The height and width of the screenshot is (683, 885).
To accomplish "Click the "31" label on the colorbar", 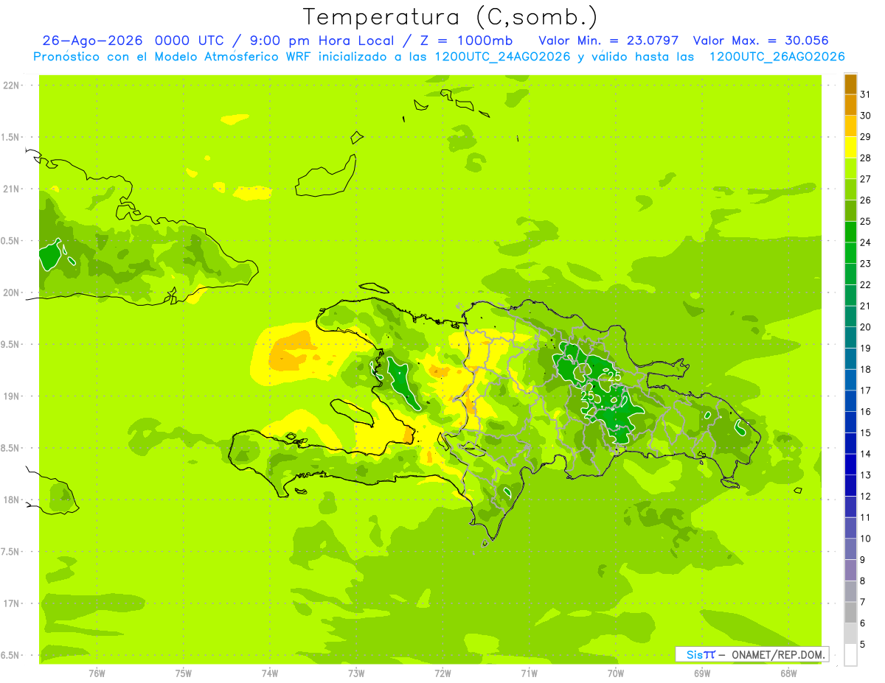I will (866, 94).
